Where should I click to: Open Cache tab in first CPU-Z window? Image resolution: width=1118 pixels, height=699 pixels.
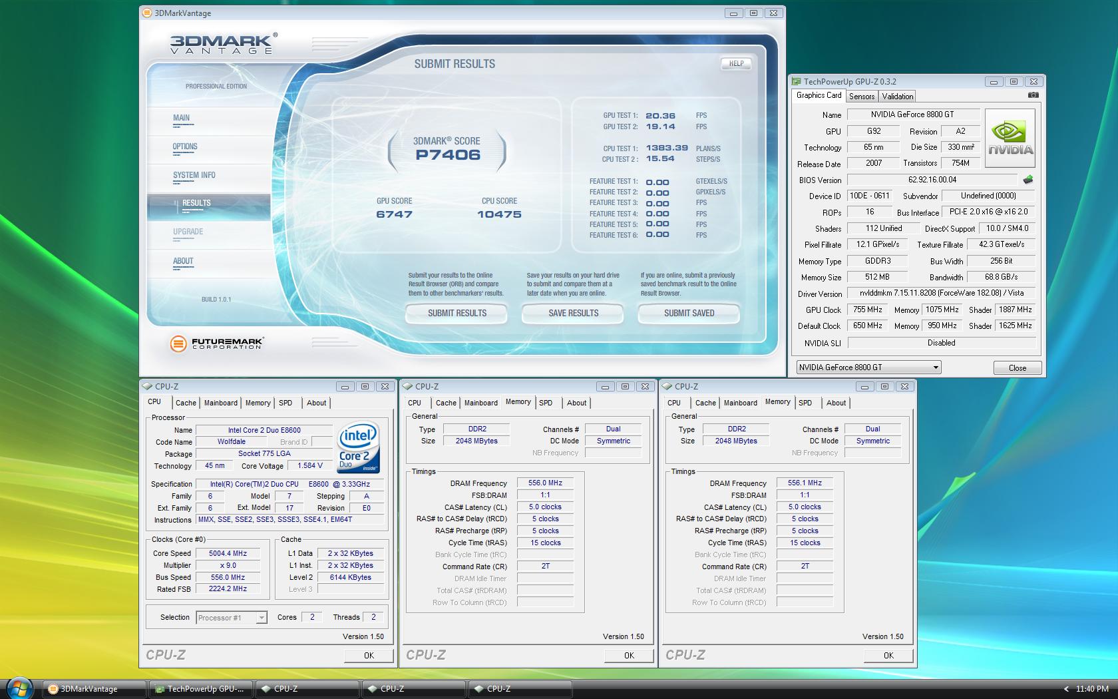tap(186, 403)
